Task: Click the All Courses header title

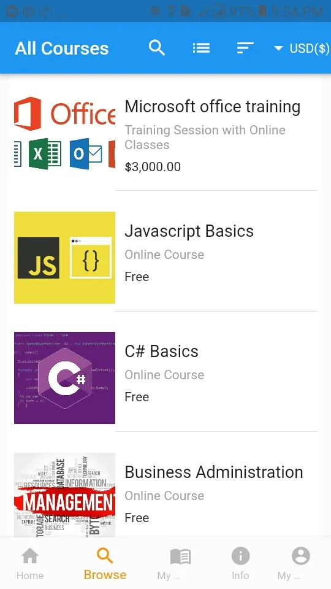Action: point(62,48)
